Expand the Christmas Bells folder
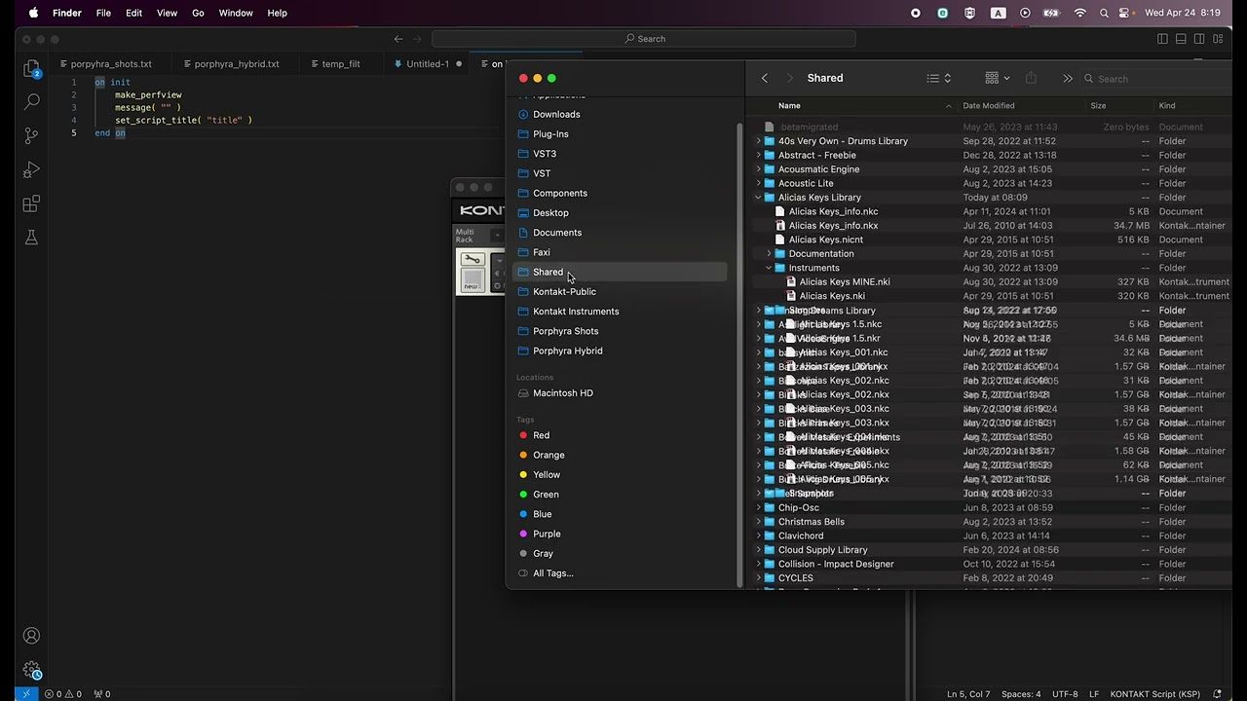 pos(759,522)
